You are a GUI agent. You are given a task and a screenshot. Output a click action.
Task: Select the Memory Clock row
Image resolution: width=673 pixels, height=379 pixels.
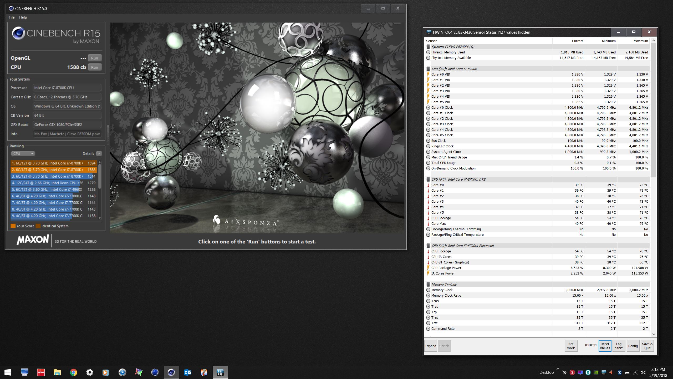[537, 290]
